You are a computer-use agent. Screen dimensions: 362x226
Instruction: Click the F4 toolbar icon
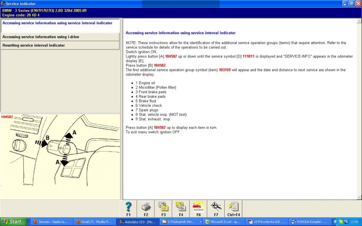click(x=181, y=209)
